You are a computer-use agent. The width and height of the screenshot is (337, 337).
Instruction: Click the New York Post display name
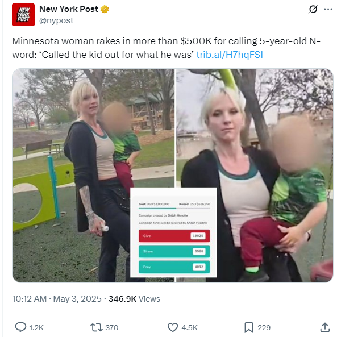click(x=69, y=9)
